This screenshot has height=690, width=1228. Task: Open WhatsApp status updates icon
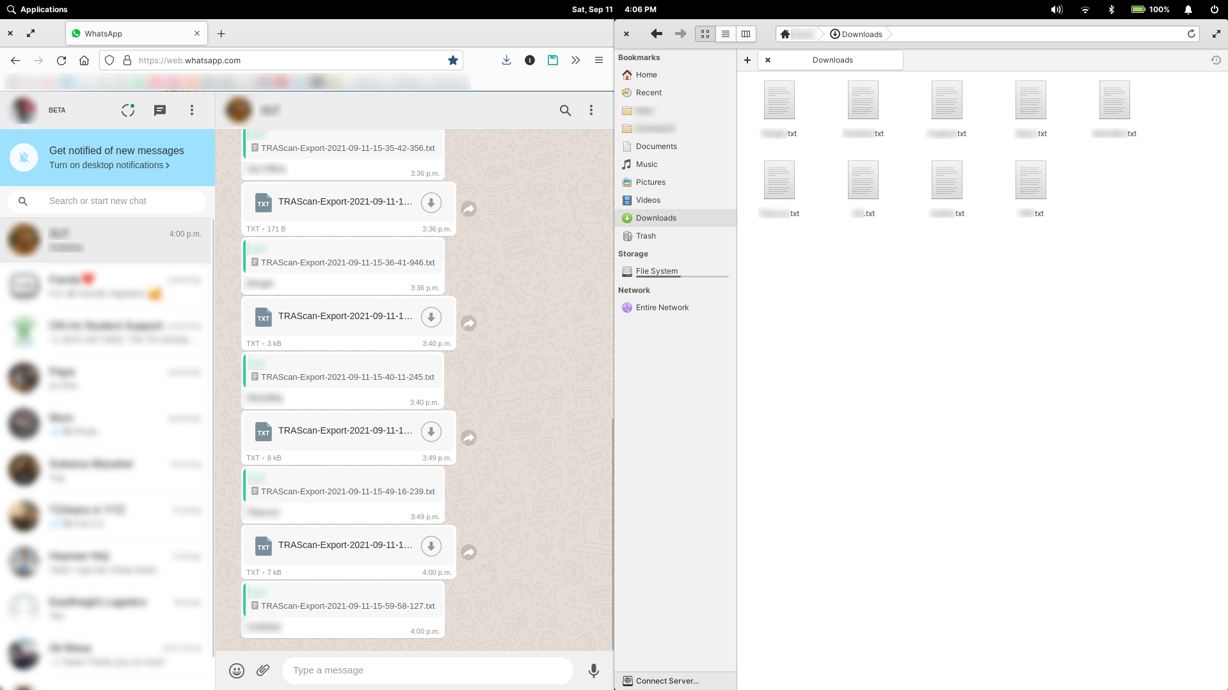click(128, 110)
